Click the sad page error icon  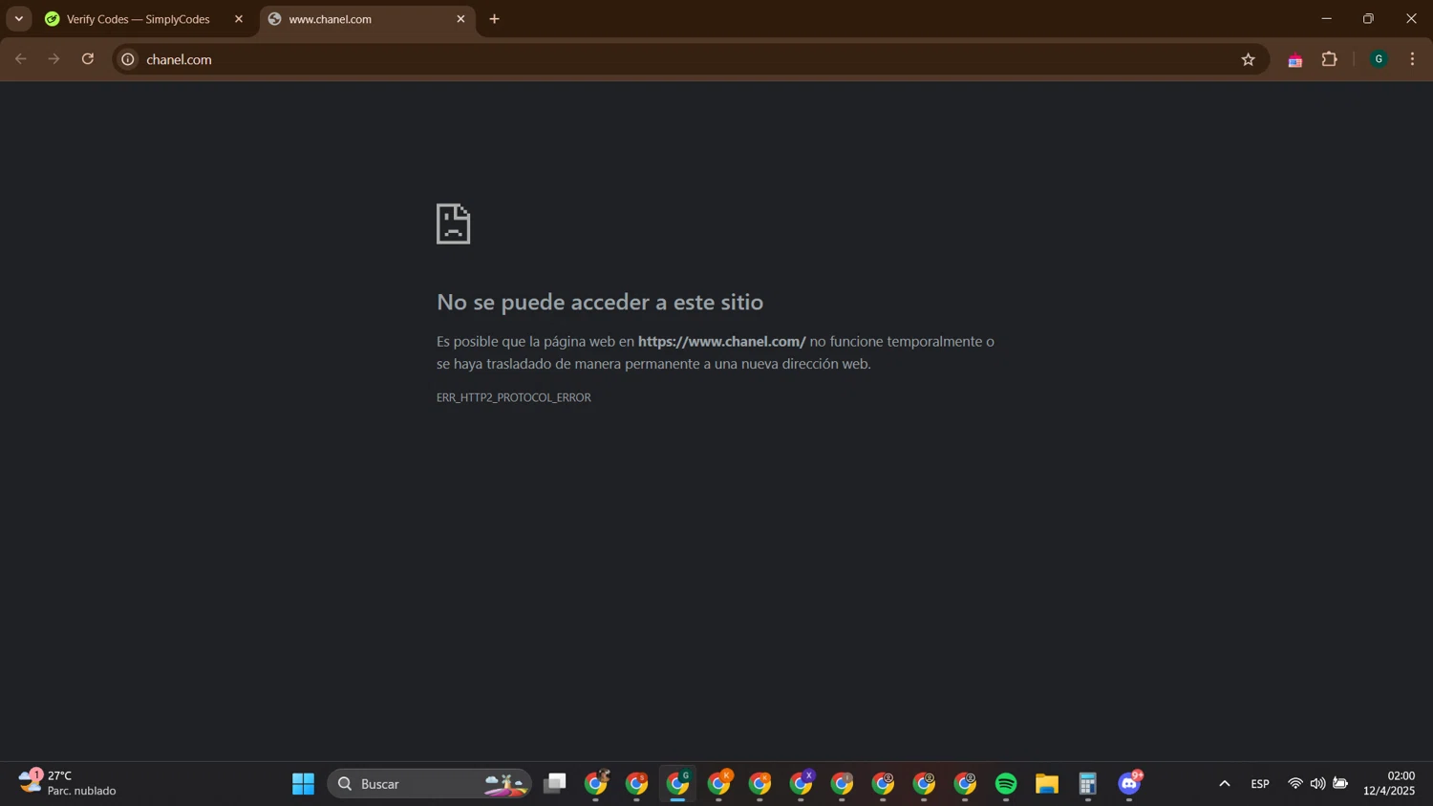[454, 223]
